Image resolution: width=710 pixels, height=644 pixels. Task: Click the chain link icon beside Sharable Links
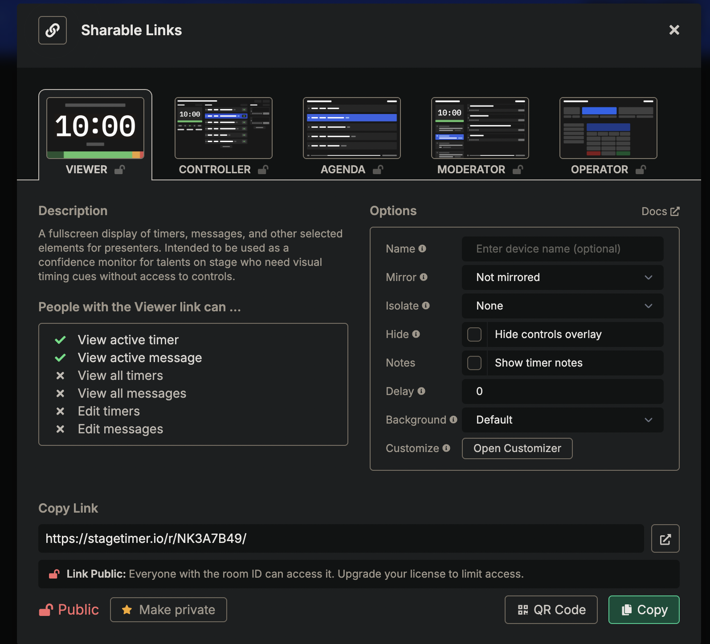[53, 30]
